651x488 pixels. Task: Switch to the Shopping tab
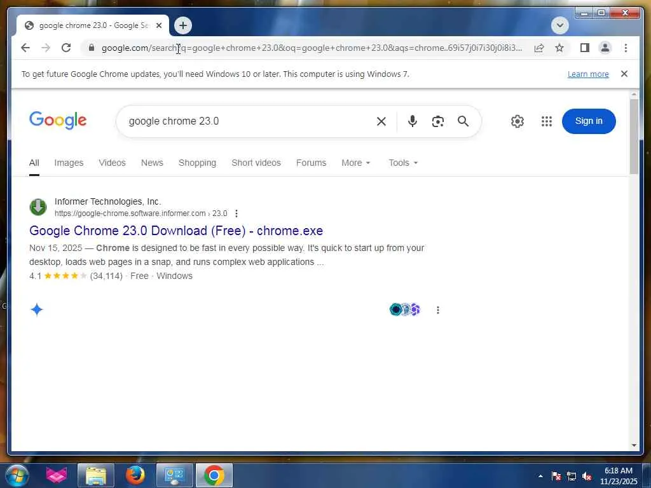[x=197, y=163]
